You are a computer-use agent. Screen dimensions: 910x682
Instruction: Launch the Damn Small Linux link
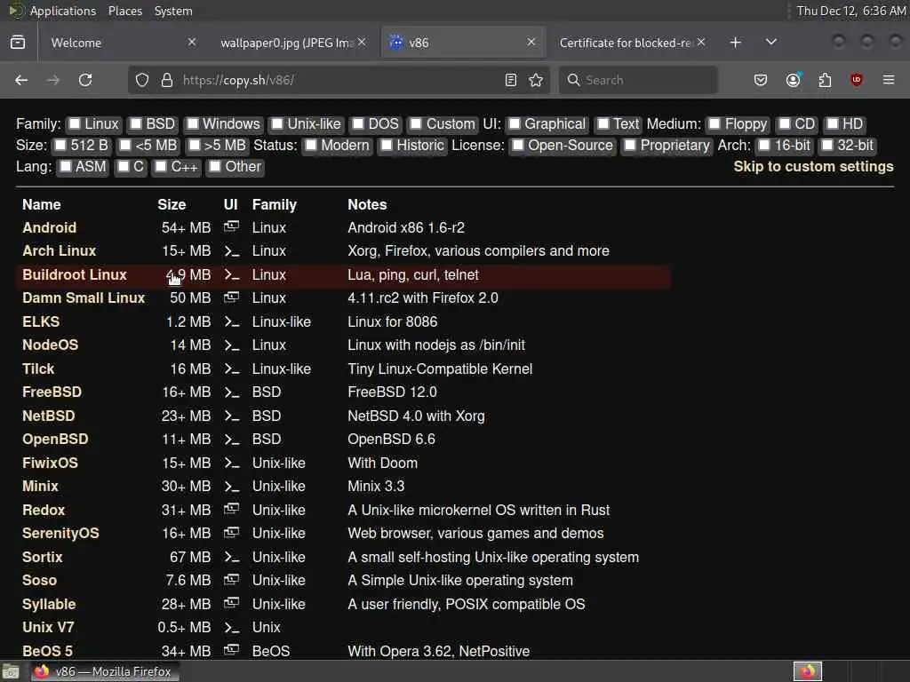[x=84, y=298]
